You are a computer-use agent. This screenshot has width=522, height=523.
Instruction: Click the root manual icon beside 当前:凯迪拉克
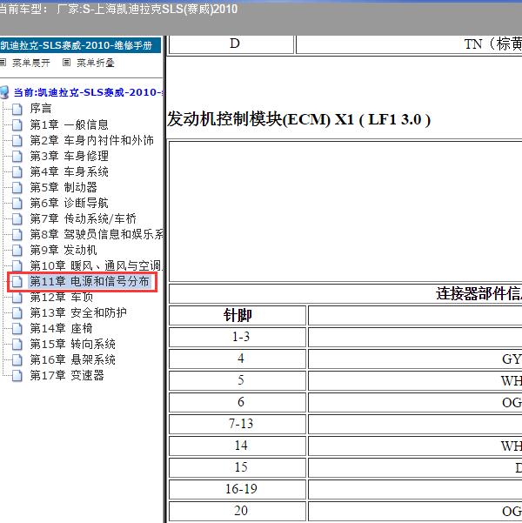[x=4, y=92]
